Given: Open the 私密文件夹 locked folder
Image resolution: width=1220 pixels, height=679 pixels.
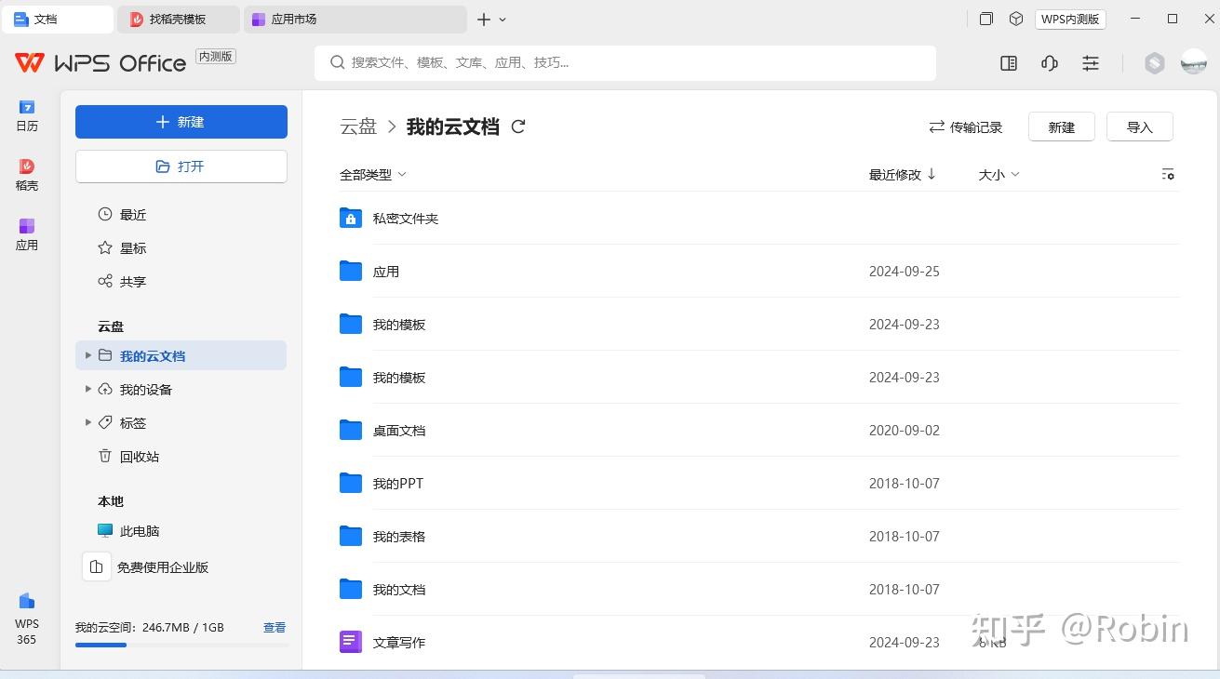Looking at the screenshot, I should point(406,218).
